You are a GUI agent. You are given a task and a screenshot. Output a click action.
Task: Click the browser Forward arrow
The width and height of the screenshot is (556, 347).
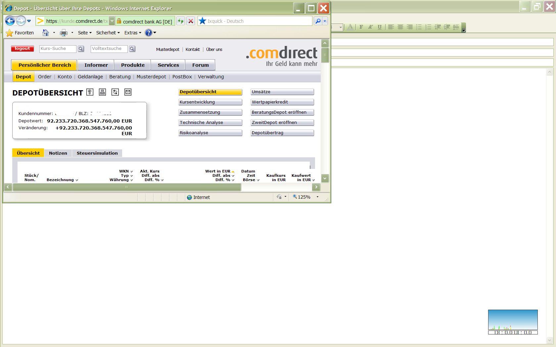[21, 21]
